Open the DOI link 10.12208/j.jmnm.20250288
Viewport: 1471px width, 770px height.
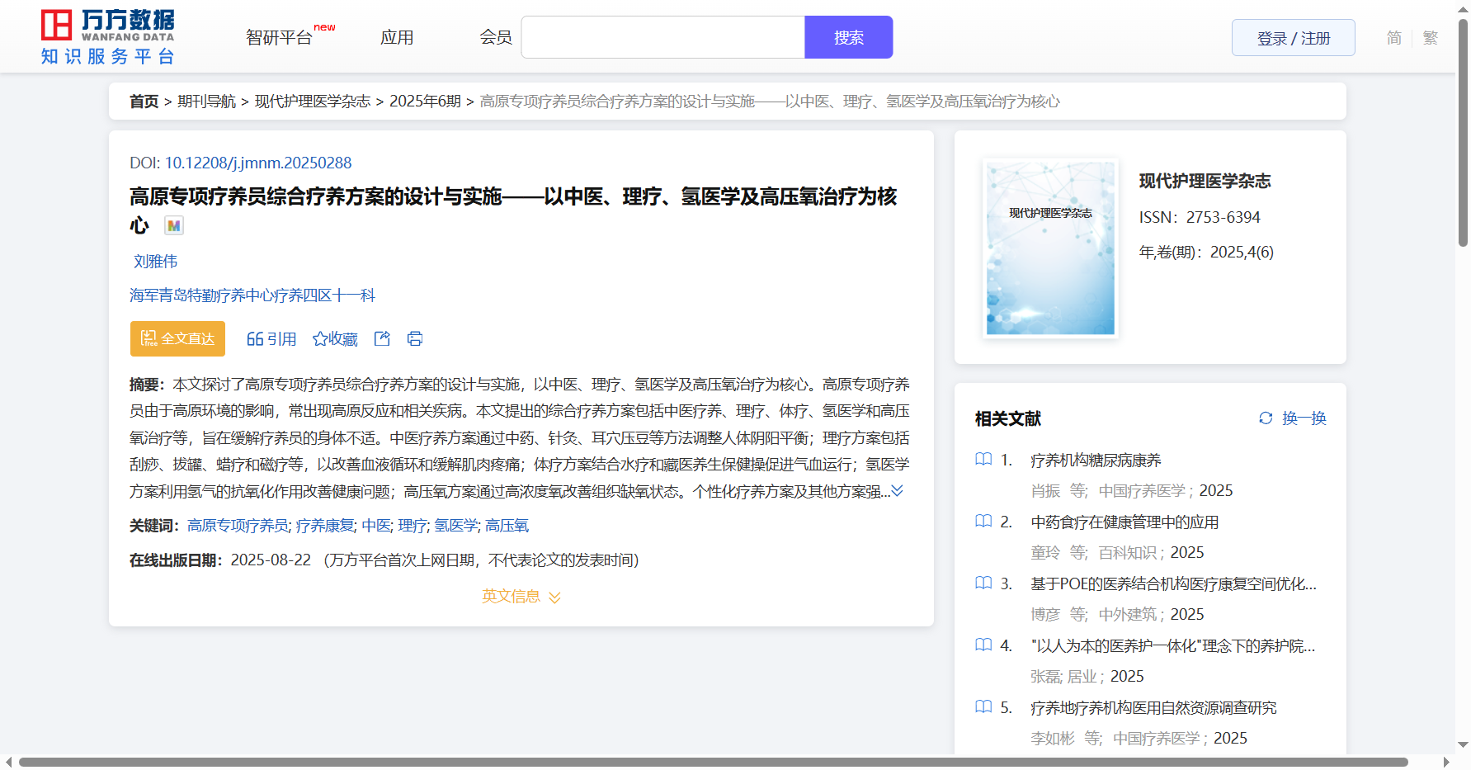(257, 163)
